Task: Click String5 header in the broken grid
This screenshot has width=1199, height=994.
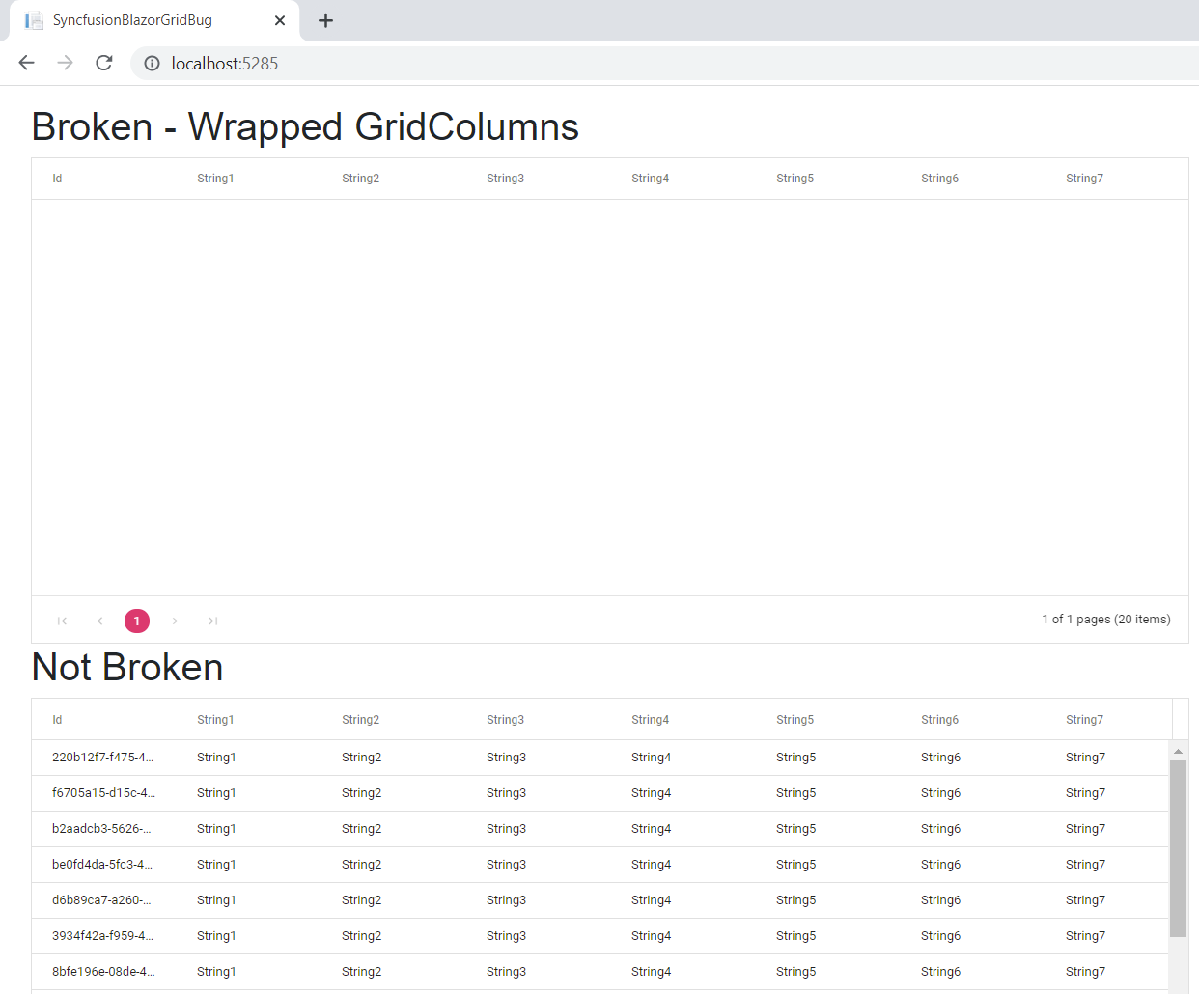Action: click(795, 179)
